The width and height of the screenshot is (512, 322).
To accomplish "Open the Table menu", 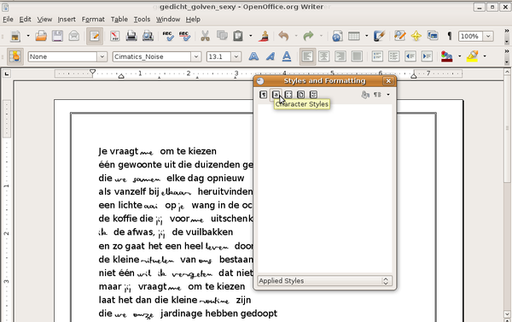I will pos(119,20).
